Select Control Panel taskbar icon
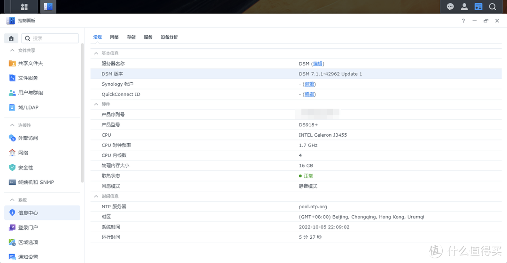507x263 pixels. click(x=48, y=7)
